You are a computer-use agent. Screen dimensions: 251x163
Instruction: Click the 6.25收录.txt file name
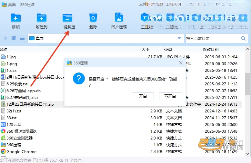(x=17, y=84)
